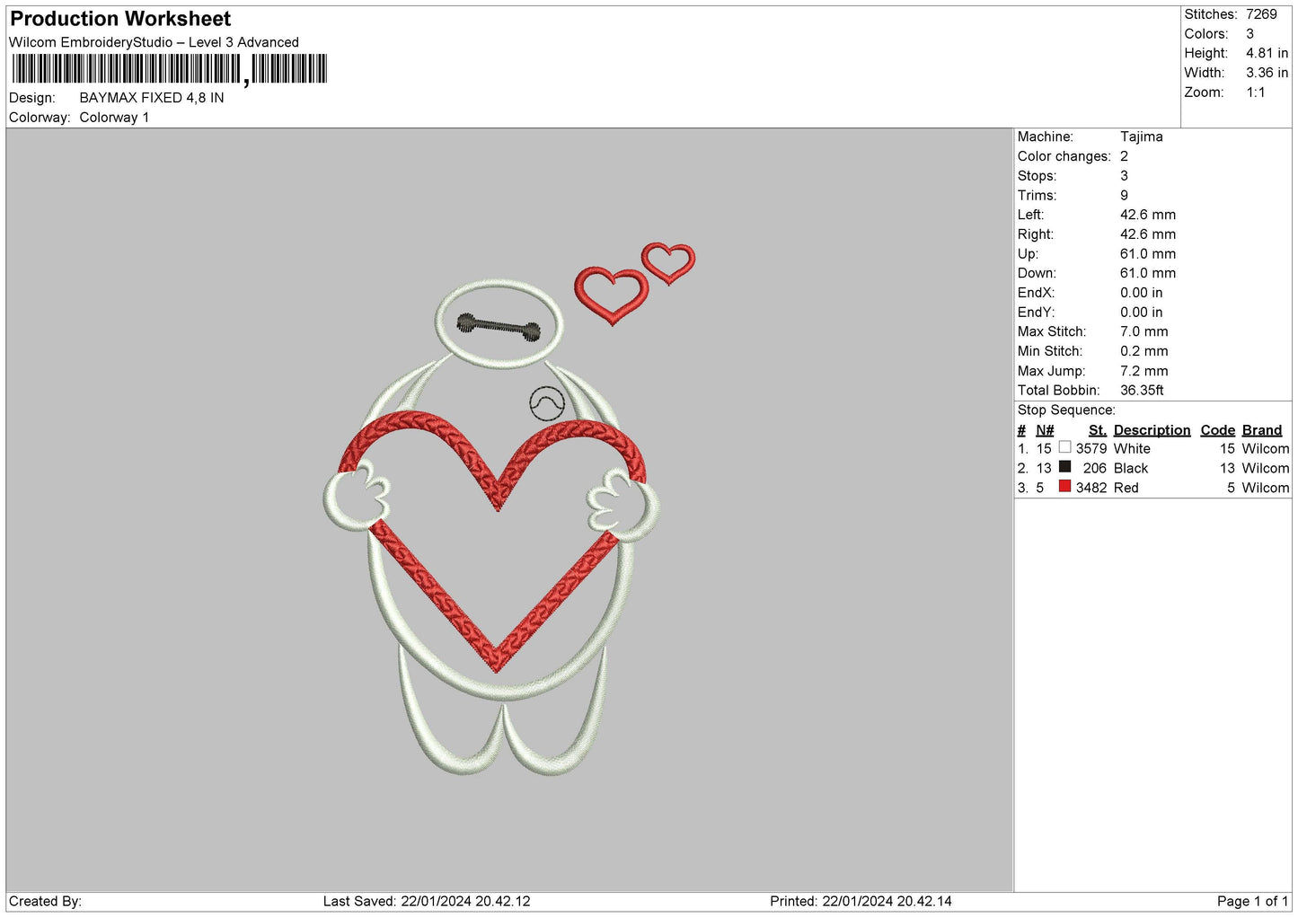Select the Total Bobbin value '36.35ft'
This screenshot has width=1298, height=917.
pos(1142,391)
